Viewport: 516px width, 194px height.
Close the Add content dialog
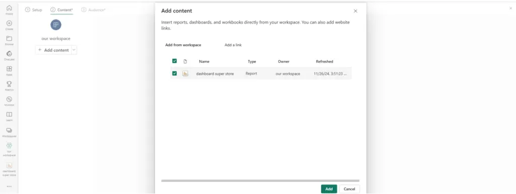pos(355,11)
